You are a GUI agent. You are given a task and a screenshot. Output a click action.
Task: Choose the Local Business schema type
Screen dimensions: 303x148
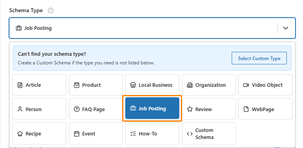[x=152, y=85]
